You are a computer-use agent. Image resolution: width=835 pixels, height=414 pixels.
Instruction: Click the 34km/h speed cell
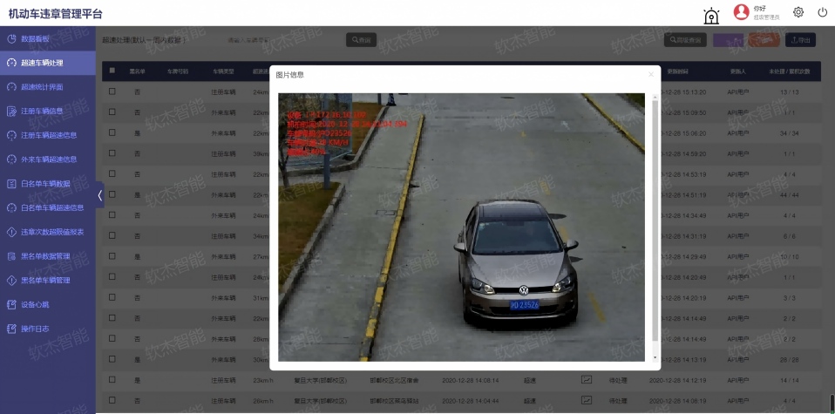coord(261,235)
